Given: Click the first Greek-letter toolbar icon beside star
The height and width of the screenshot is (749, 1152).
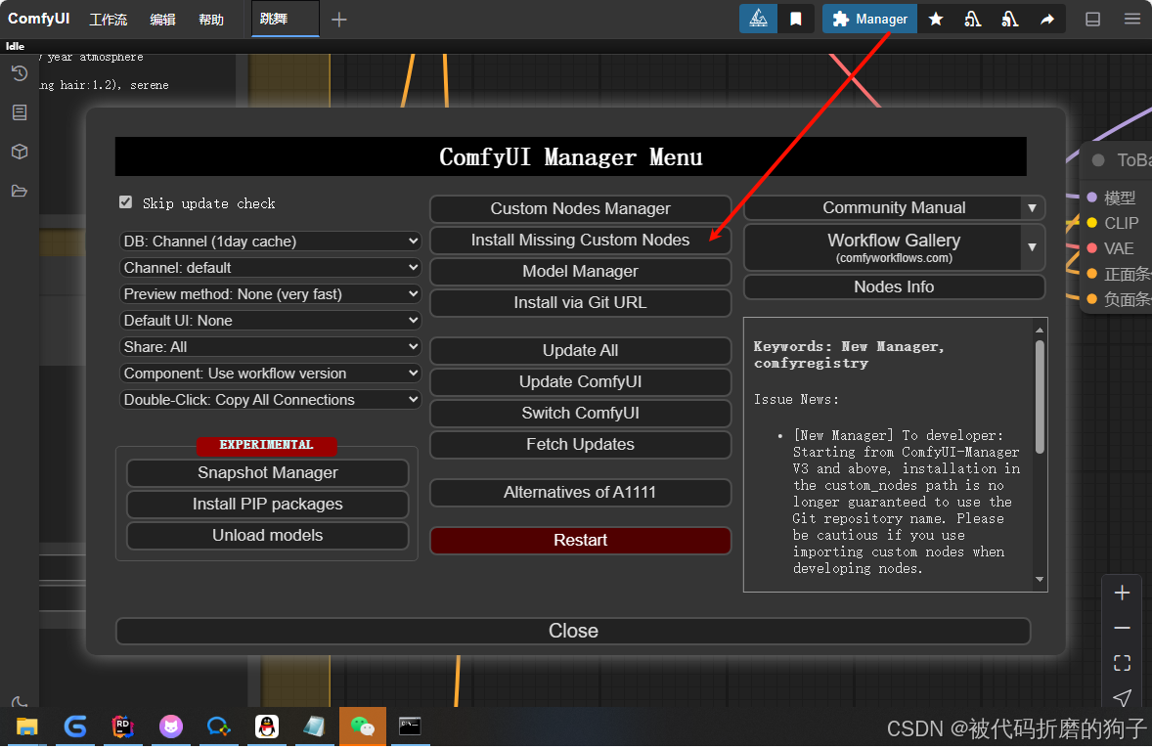Looking at the screenshot, I should pos(973,20).
